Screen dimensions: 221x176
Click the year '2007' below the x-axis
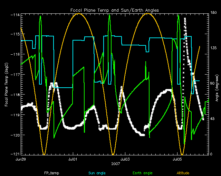pos(115,164)
